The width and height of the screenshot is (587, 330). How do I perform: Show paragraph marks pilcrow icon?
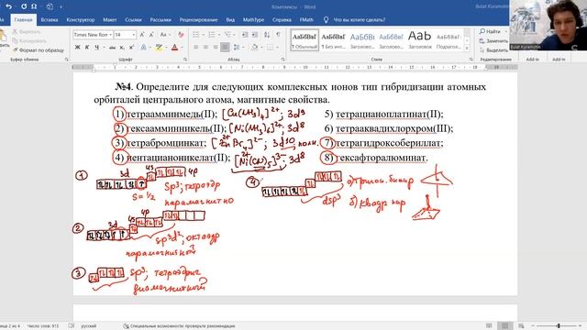tap(278, 35)
